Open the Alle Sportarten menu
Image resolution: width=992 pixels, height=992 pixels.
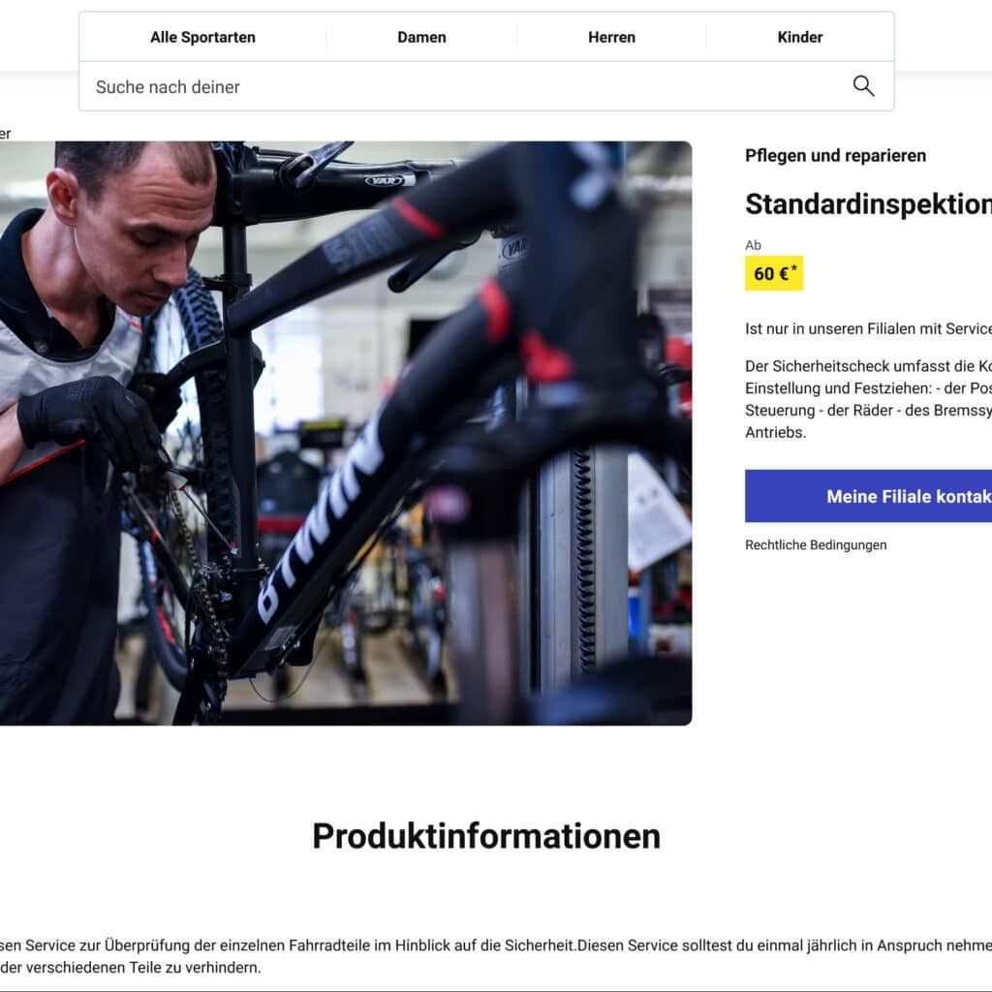[x=203, y=38]
